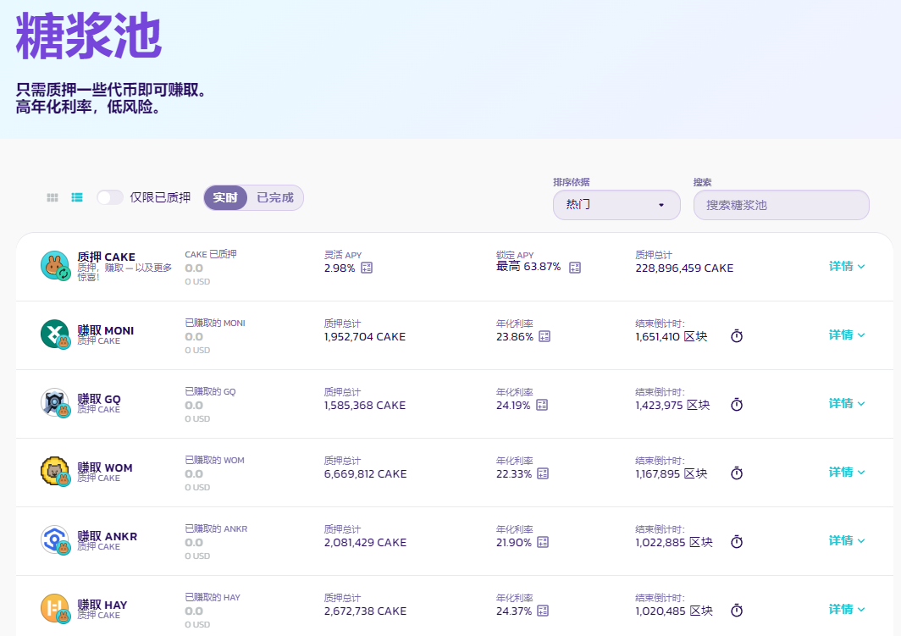Image resolution: width=901 pixels, height=636 pixels.
Task: Click total staked 1,952,704 CAKE value
Action: click(x=365, y=337)
